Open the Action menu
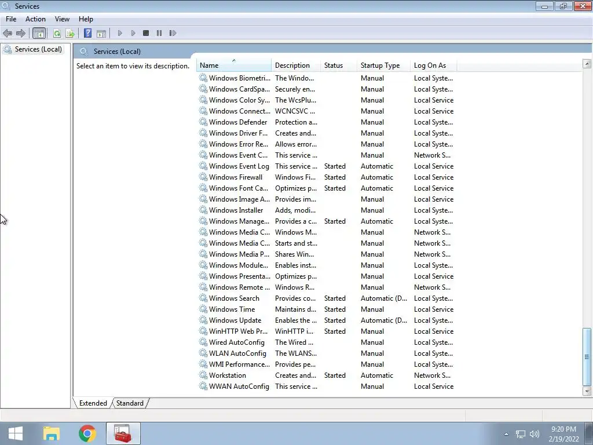The image size is (593, 445). (35, 19)
